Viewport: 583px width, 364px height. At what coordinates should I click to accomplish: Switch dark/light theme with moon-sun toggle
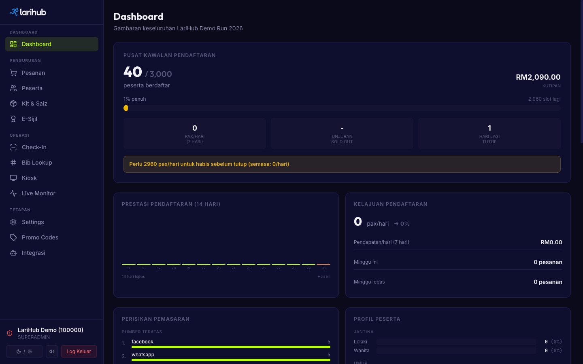[x=24, y=351]
